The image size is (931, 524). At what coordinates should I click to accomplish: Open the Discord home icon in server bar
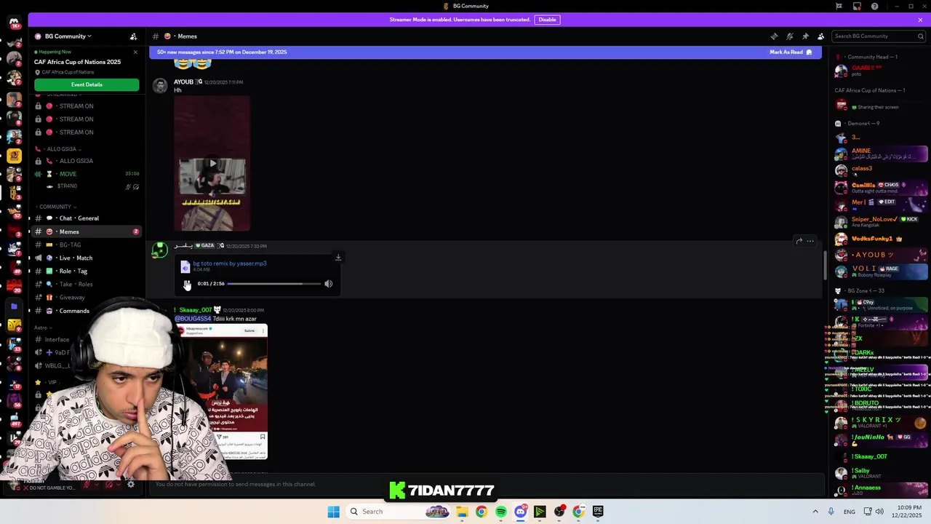coord(14,23)
